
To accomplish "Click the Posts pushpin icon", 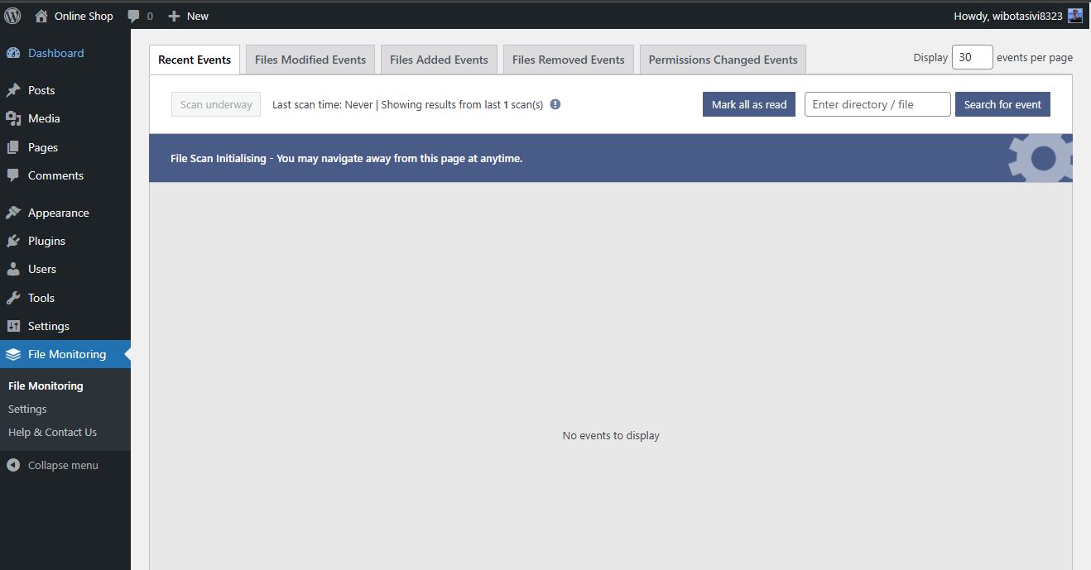I will click(13, 90).
